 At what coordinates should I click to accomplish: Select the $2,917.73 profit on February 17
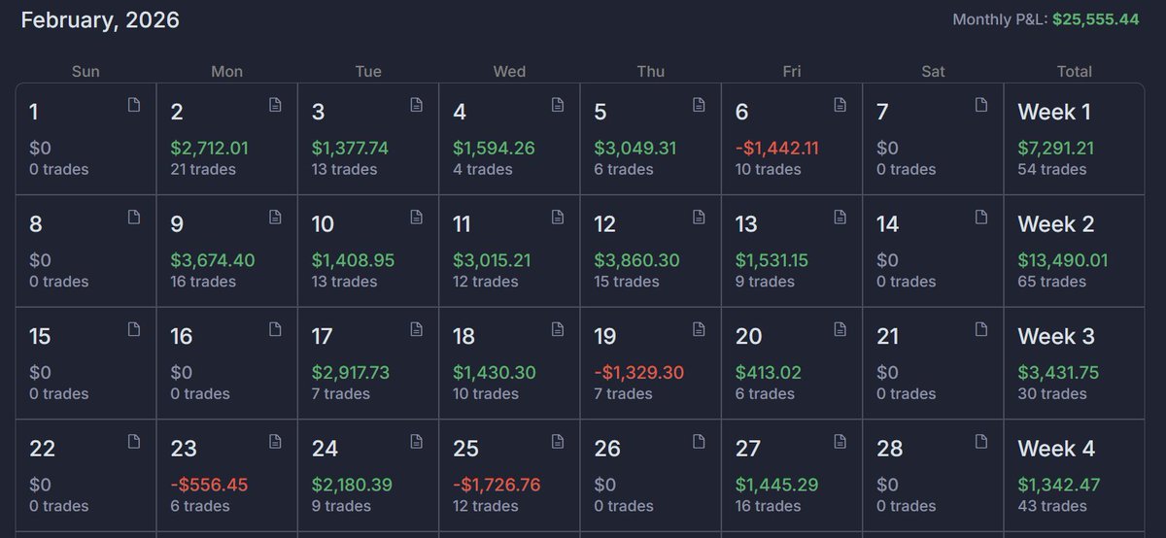pyautogui.click(x=351, y=373)
